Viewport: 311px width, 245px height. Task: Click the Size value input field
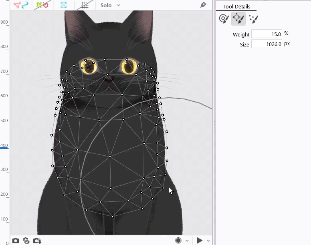pos(267,44)
